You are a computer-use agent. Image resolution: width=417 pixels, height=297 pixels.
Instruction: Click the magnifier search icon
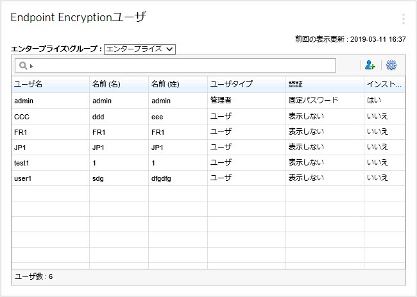pyautogui.click(x=22, y=66)
